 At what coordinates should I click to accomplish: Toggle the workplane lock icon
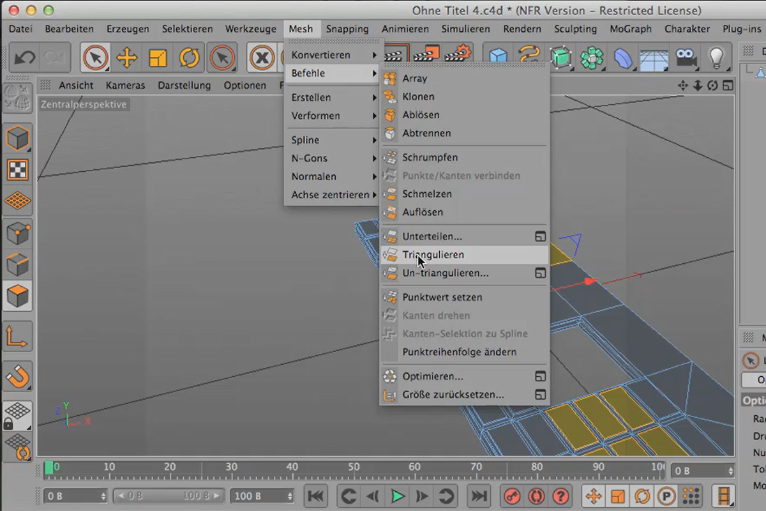tap(17, 415)
